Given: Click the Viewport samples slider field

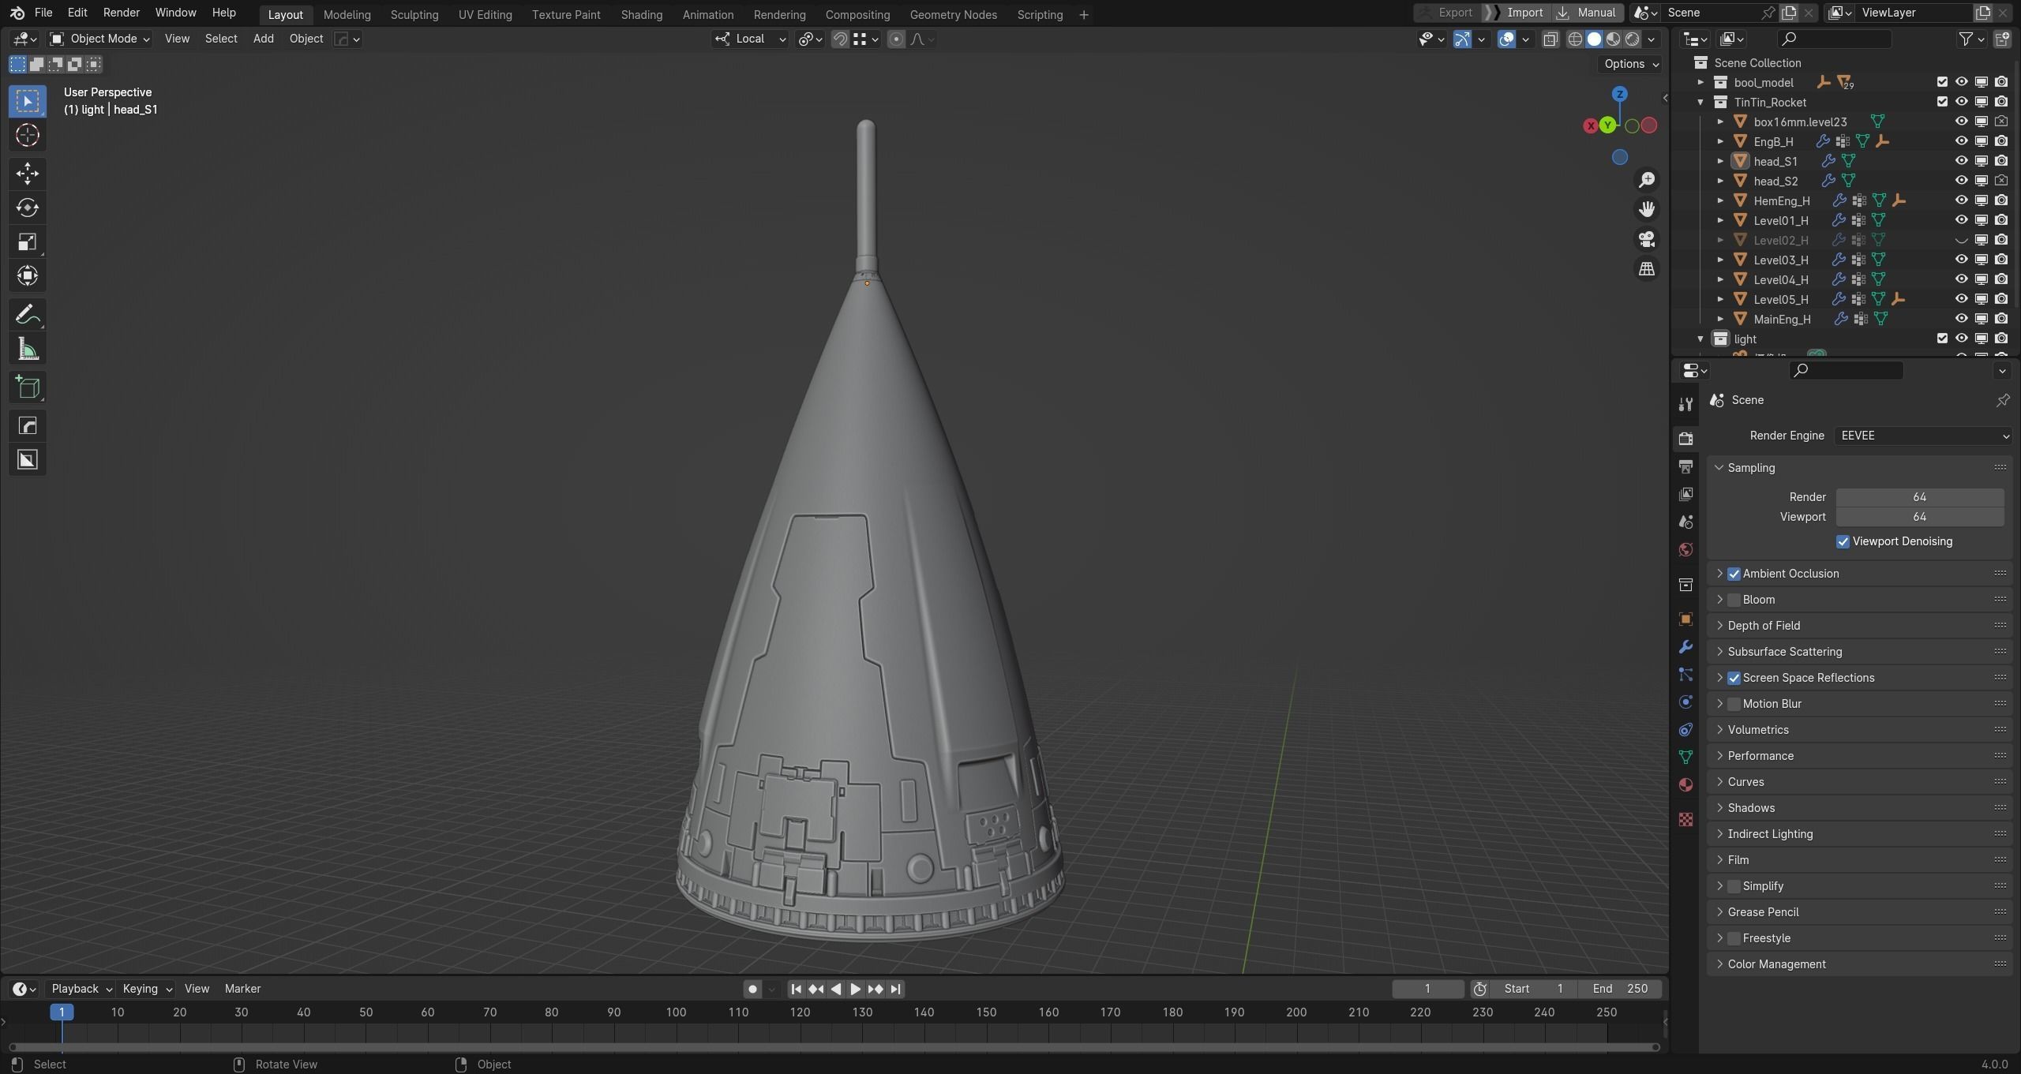Looking at the screenshot, I should pos(1918,517).
